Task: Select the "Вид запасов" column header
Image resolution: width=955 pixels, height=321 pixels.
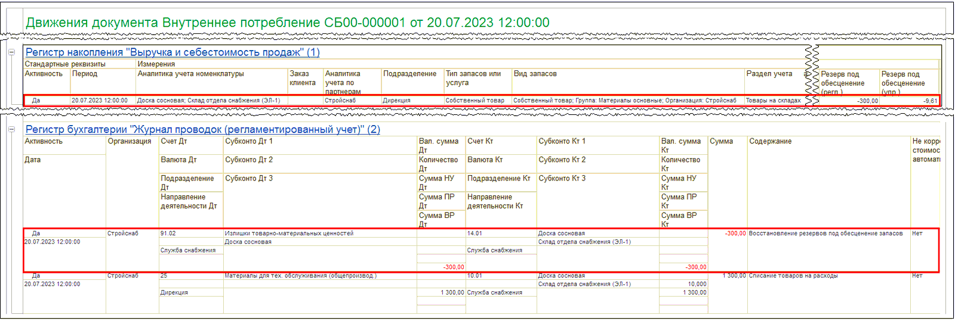Action: (535, 74)
